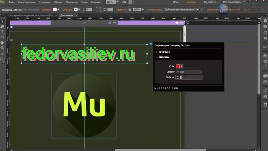Click the page preview icon beside zoom
The height and width of the screenshot is (151, 268).
coord(124,2)
